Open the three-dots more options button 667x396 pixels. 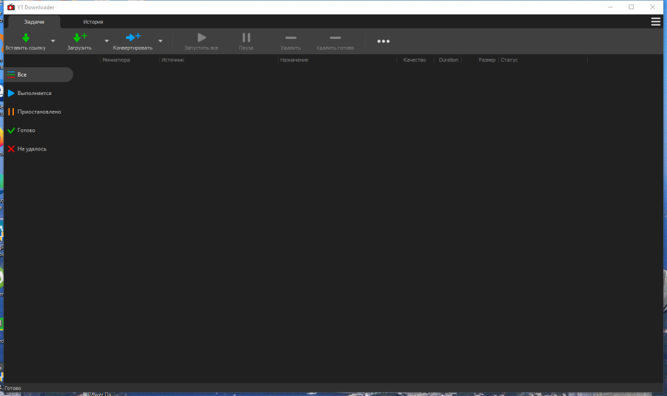(383, 42)
